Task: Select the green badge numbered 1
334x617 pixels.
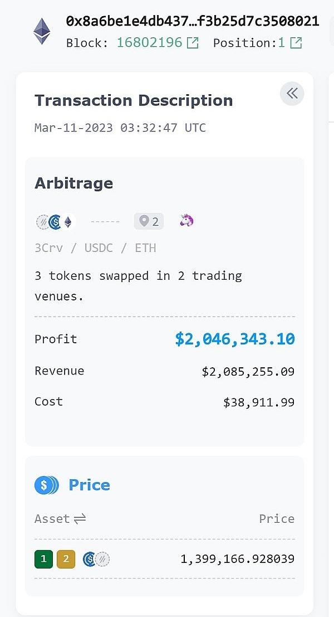Action: click(43, 558)
